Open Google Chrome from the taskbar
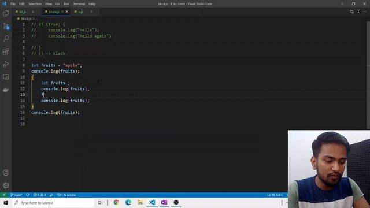370x208 pixels. [x=116, y=203]
